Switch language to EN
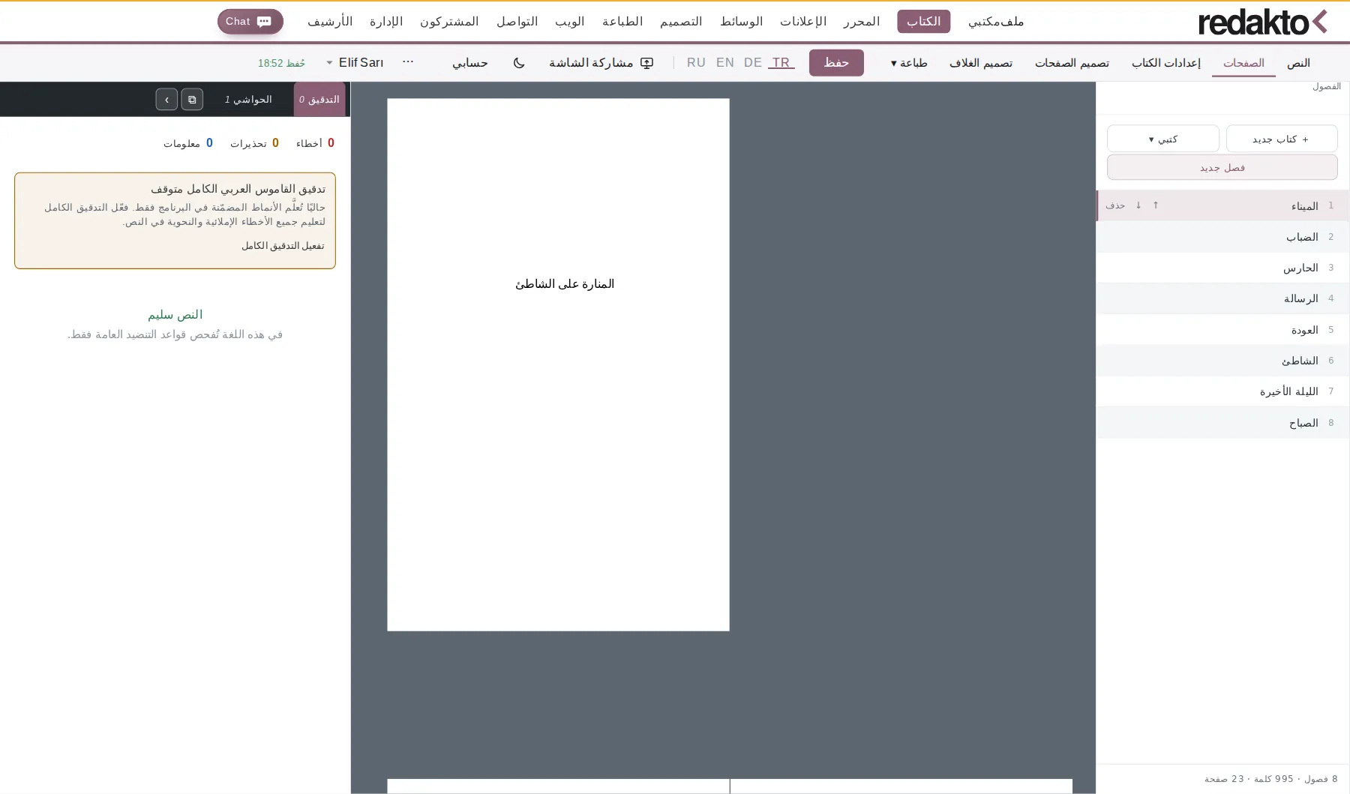 click(x=725, y=63)
